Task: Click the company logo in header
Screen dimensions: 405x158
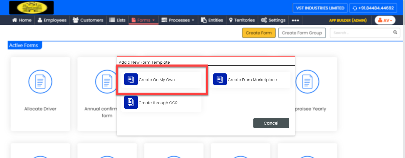Action: [x=31, y=8]
